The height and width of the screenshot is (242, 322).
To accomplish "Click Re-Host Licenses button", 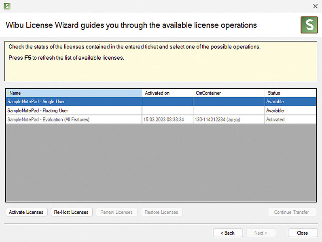I will click(x=72, y=212).
